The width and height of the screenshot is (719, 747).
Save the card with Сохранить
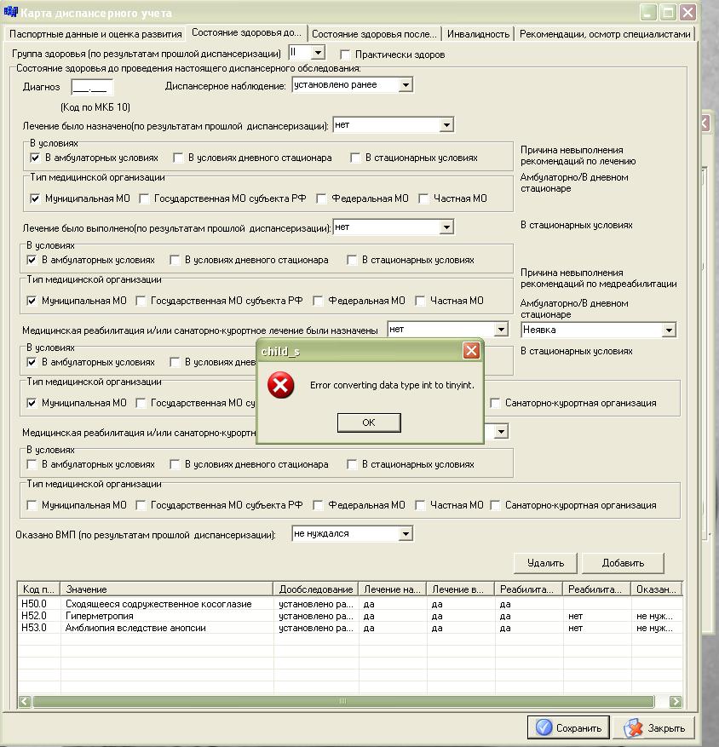[568, 728]
